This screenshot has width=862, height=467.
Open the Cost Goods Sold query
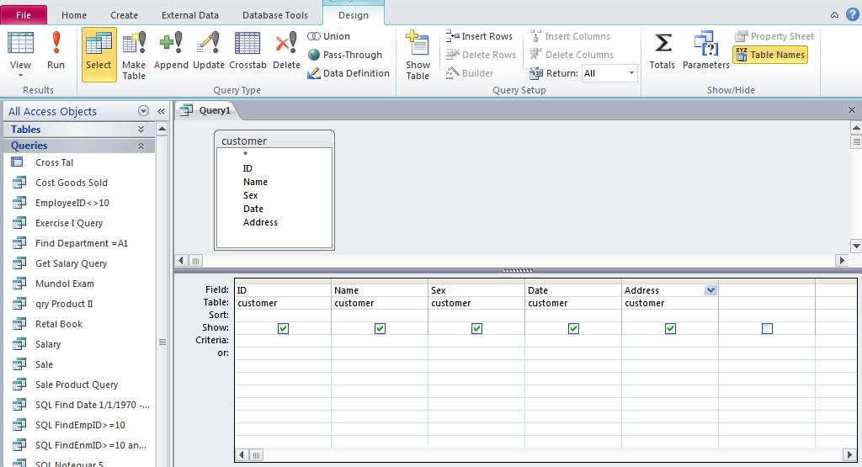pyautogui.click(x=72, y=183)
